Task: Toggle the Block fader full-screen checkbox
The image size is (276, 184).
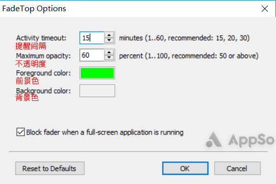Action: pos(21,132)
